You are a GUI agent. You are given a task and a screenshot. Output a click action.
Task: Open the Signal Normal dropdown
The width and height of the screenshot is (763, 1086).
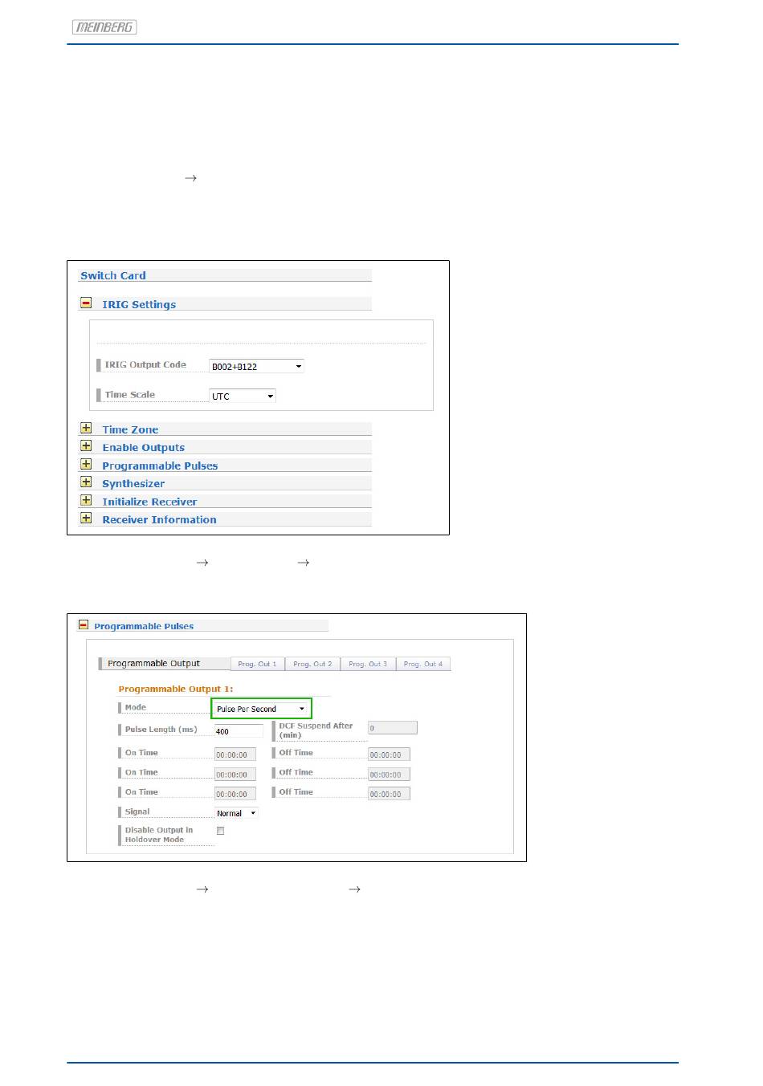click(x=236, y=813)
